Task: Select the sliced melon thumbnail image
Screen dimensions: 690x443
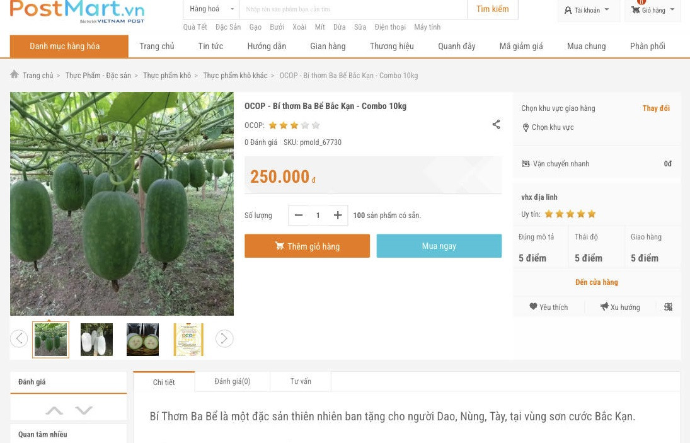Action: coord(142,340)
